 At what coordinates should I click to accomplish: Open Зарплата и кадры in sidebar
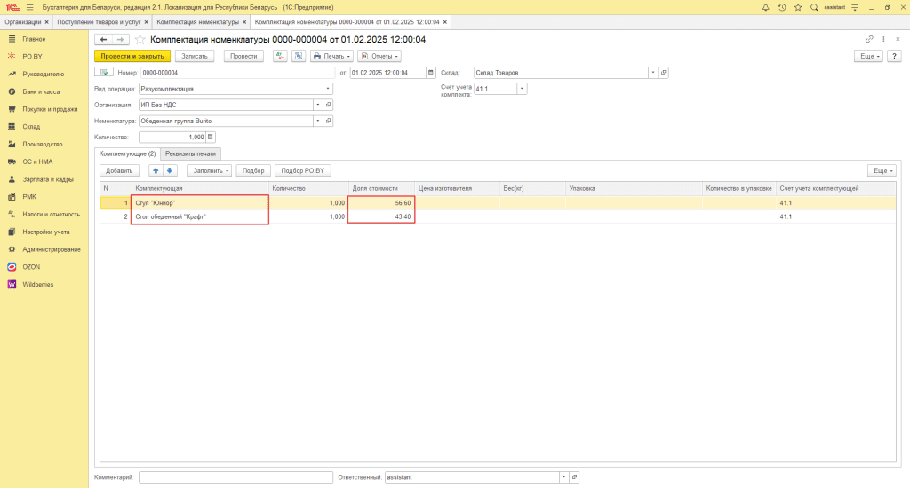click(x=47, y=179)
